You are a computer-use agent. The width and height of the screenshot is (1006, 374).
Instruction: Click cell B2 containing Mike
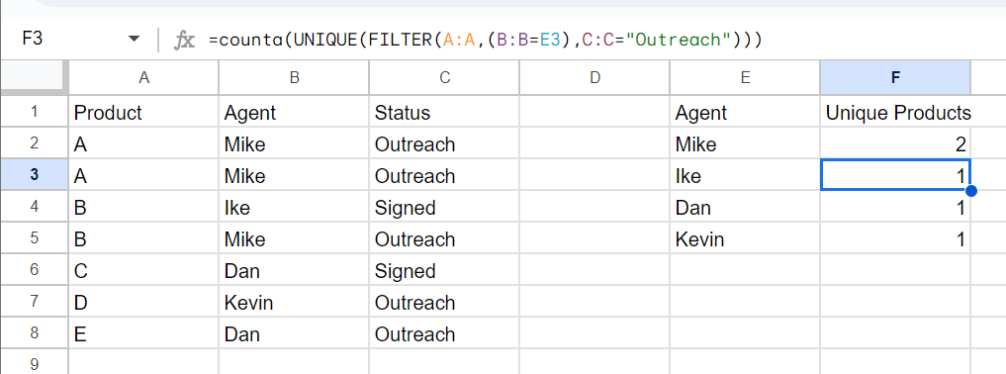(294, 143)
